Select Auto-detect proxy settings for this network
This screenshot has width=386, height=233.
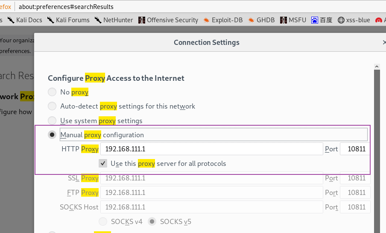coord(52,106)
